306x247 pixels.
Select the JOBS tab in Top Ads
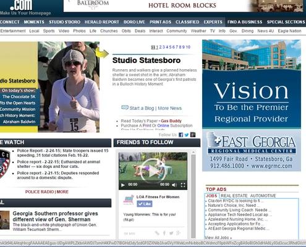[x=211, y=196]
